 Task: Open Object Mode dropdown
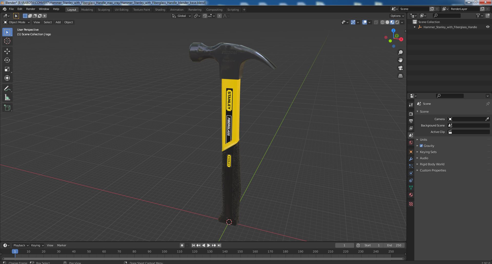click(x=17, y=22)
